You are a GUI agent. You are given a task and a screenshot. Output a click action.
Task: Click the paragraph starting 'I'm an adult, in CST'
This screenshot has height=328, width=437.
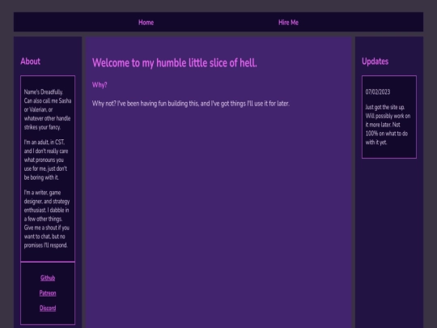(46, 160)
